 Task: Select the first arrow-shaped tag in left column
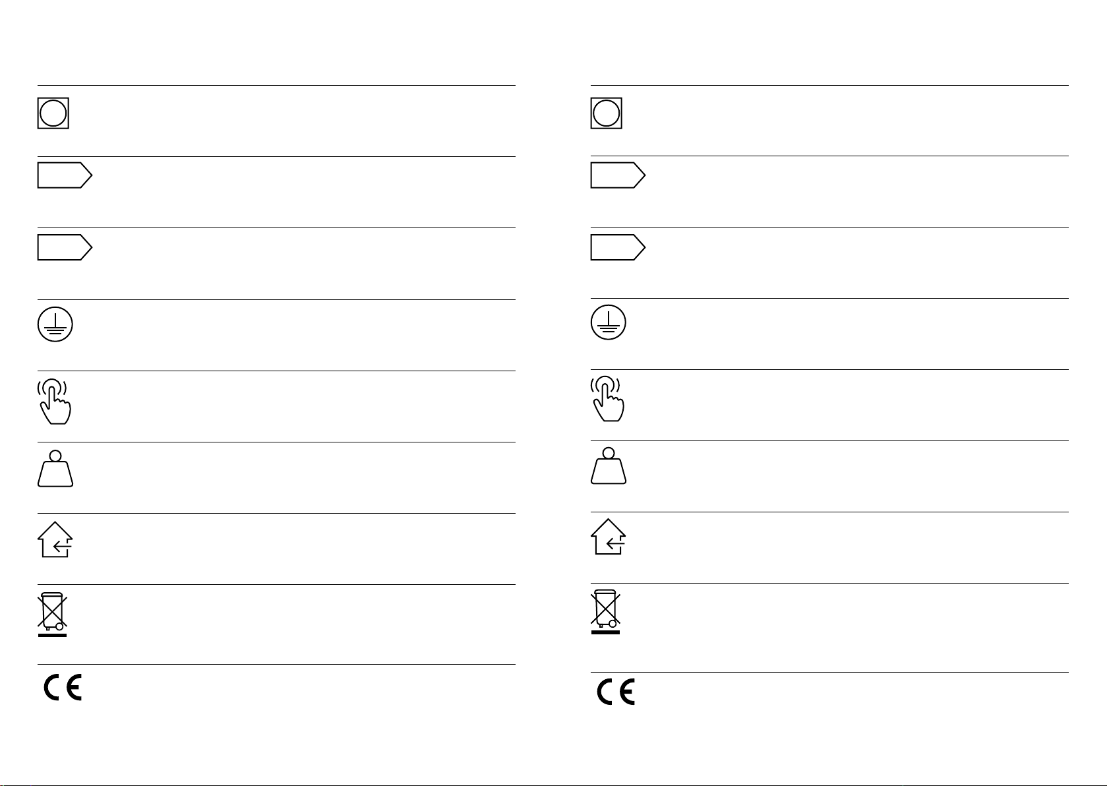tap(65, 175)
